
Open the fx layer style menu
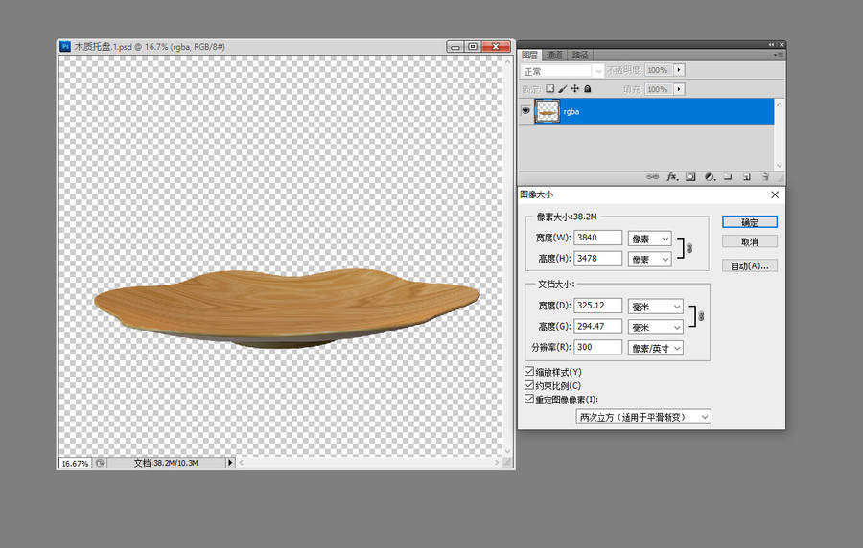pos(672,177)
